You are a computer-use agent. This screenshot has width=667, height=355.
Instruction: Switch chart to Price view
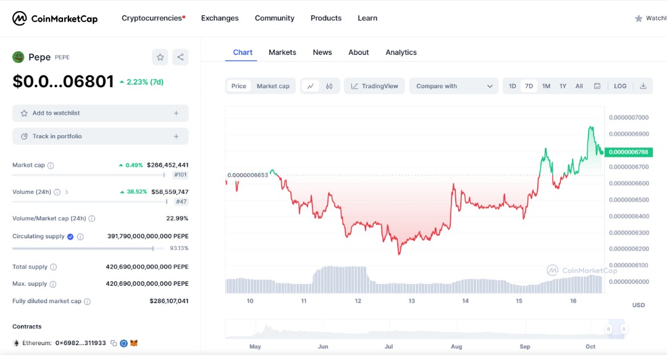[x=238, y=86]
